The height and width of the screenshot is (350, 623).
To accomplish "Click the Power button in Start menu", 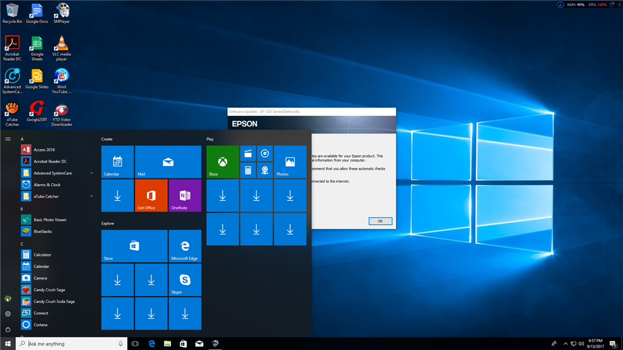I will [x=8, y=329].
